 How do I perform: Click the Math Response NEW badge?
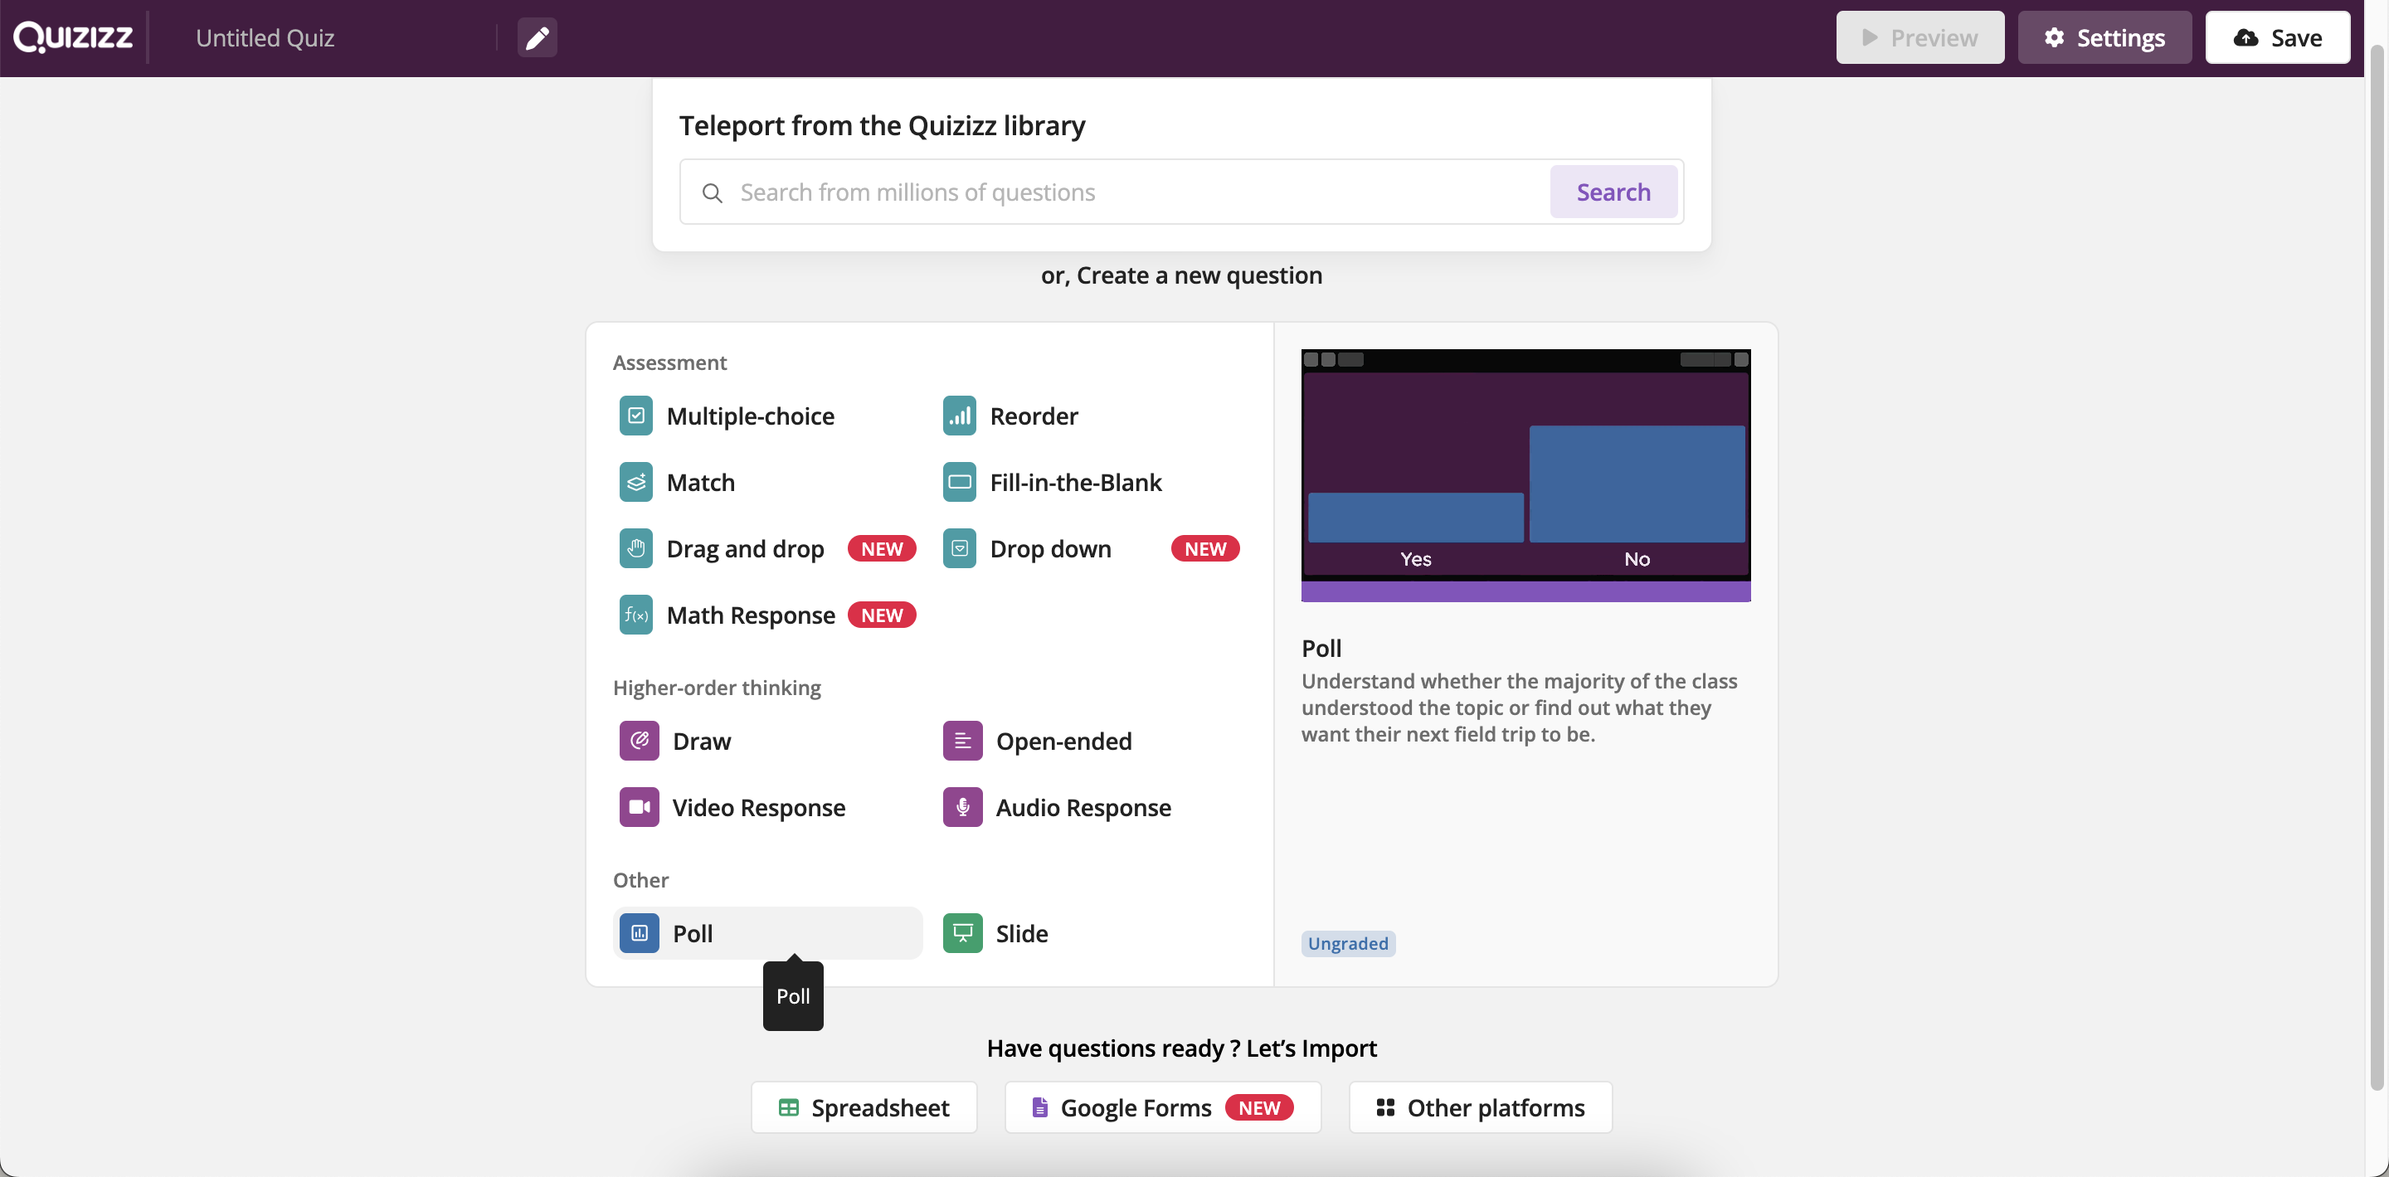[x=882, y=614]
